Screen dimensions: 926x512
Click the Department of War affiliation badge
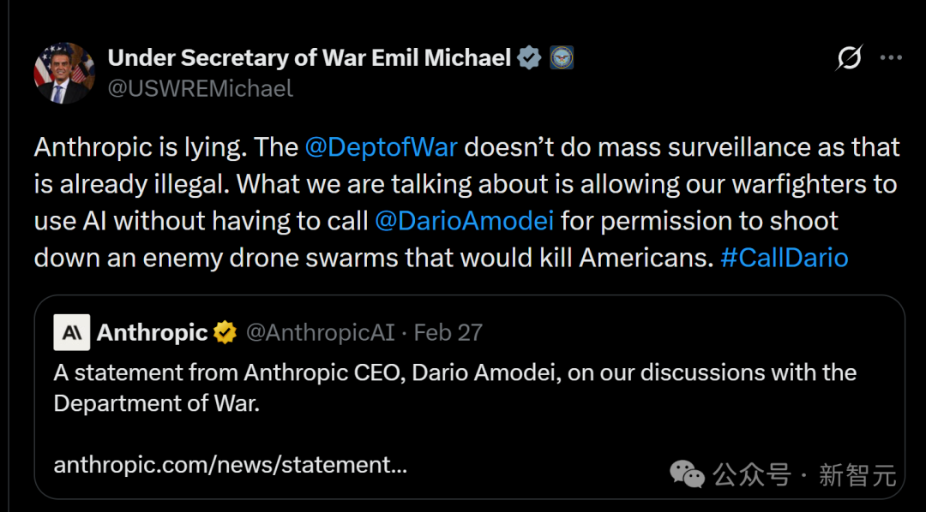(x=561, y=58)
